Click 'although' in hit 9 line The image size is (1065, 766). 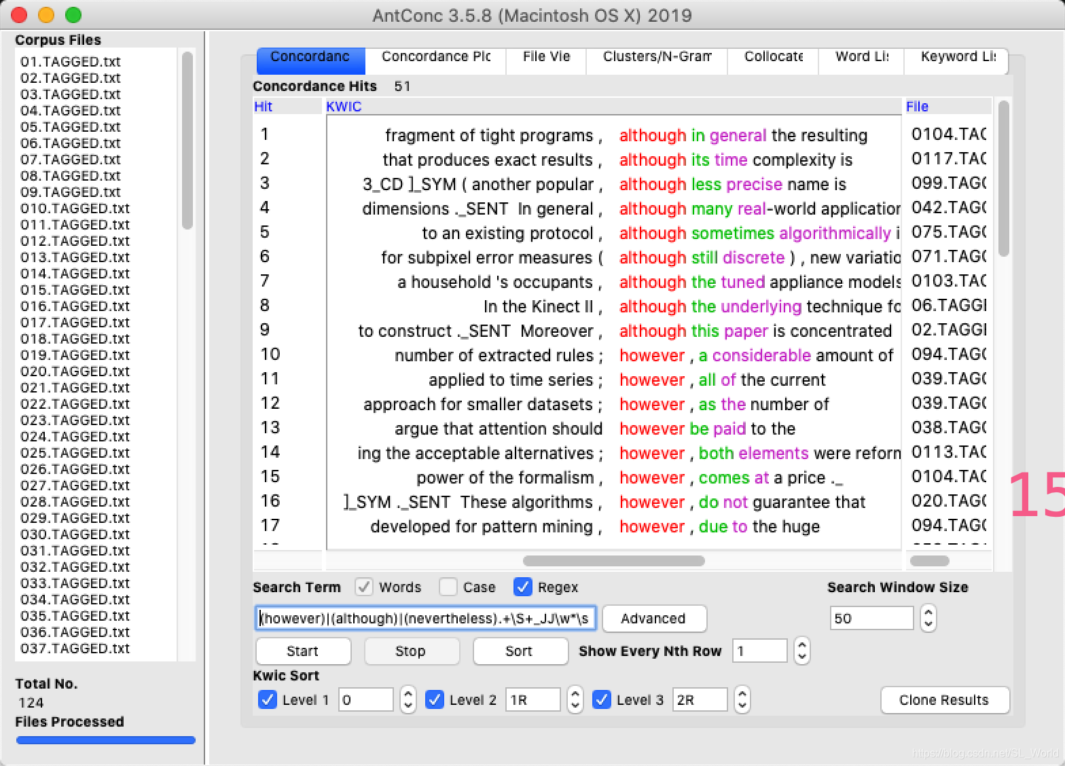click(653, 331)
